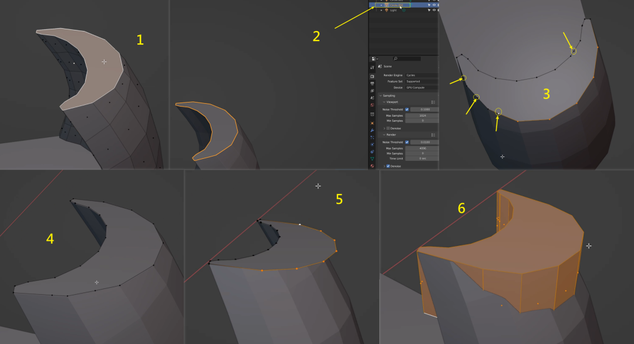The height and width of the screenshot is (344, 634).
Task: Click the Scene icon in the properties header
Action: pyautogui.click(x=380, y=66)
